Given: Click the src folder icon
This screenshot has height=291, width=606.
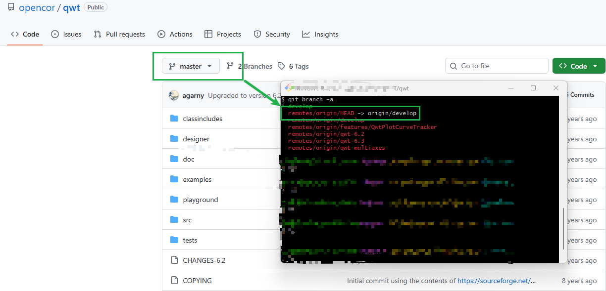Looking at the screenshot, I should click(174, 220).
